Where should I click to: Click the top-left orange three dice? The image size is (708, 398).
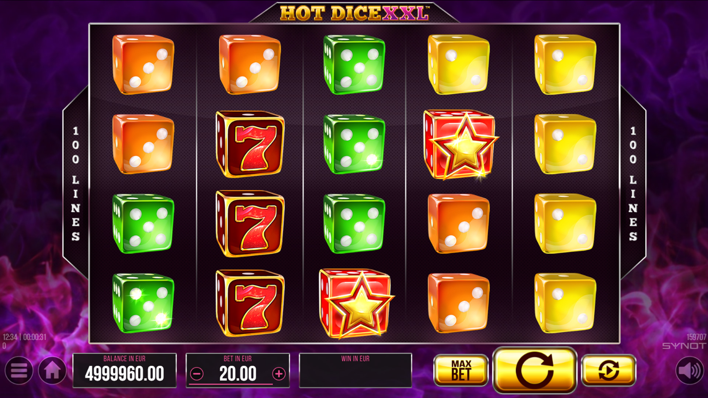pyautogui.click(x=143, y=64)
